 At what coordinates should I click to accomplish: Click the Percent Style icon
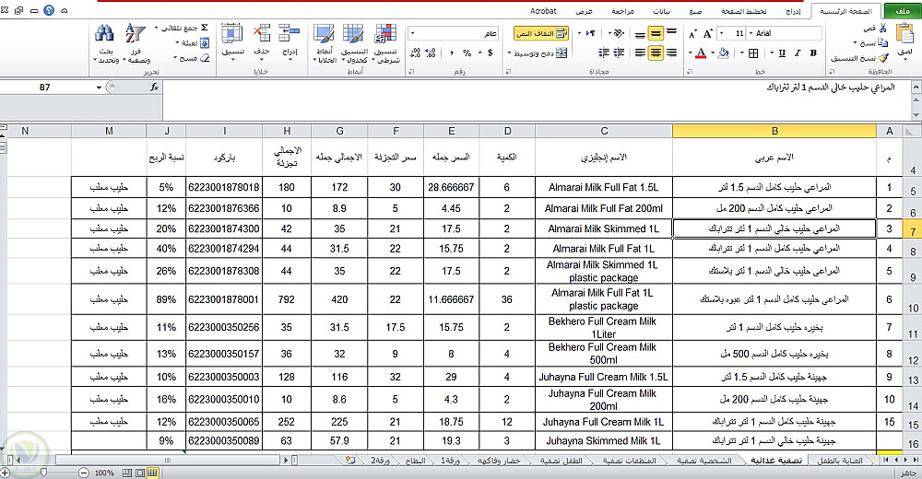coord(467,53)
